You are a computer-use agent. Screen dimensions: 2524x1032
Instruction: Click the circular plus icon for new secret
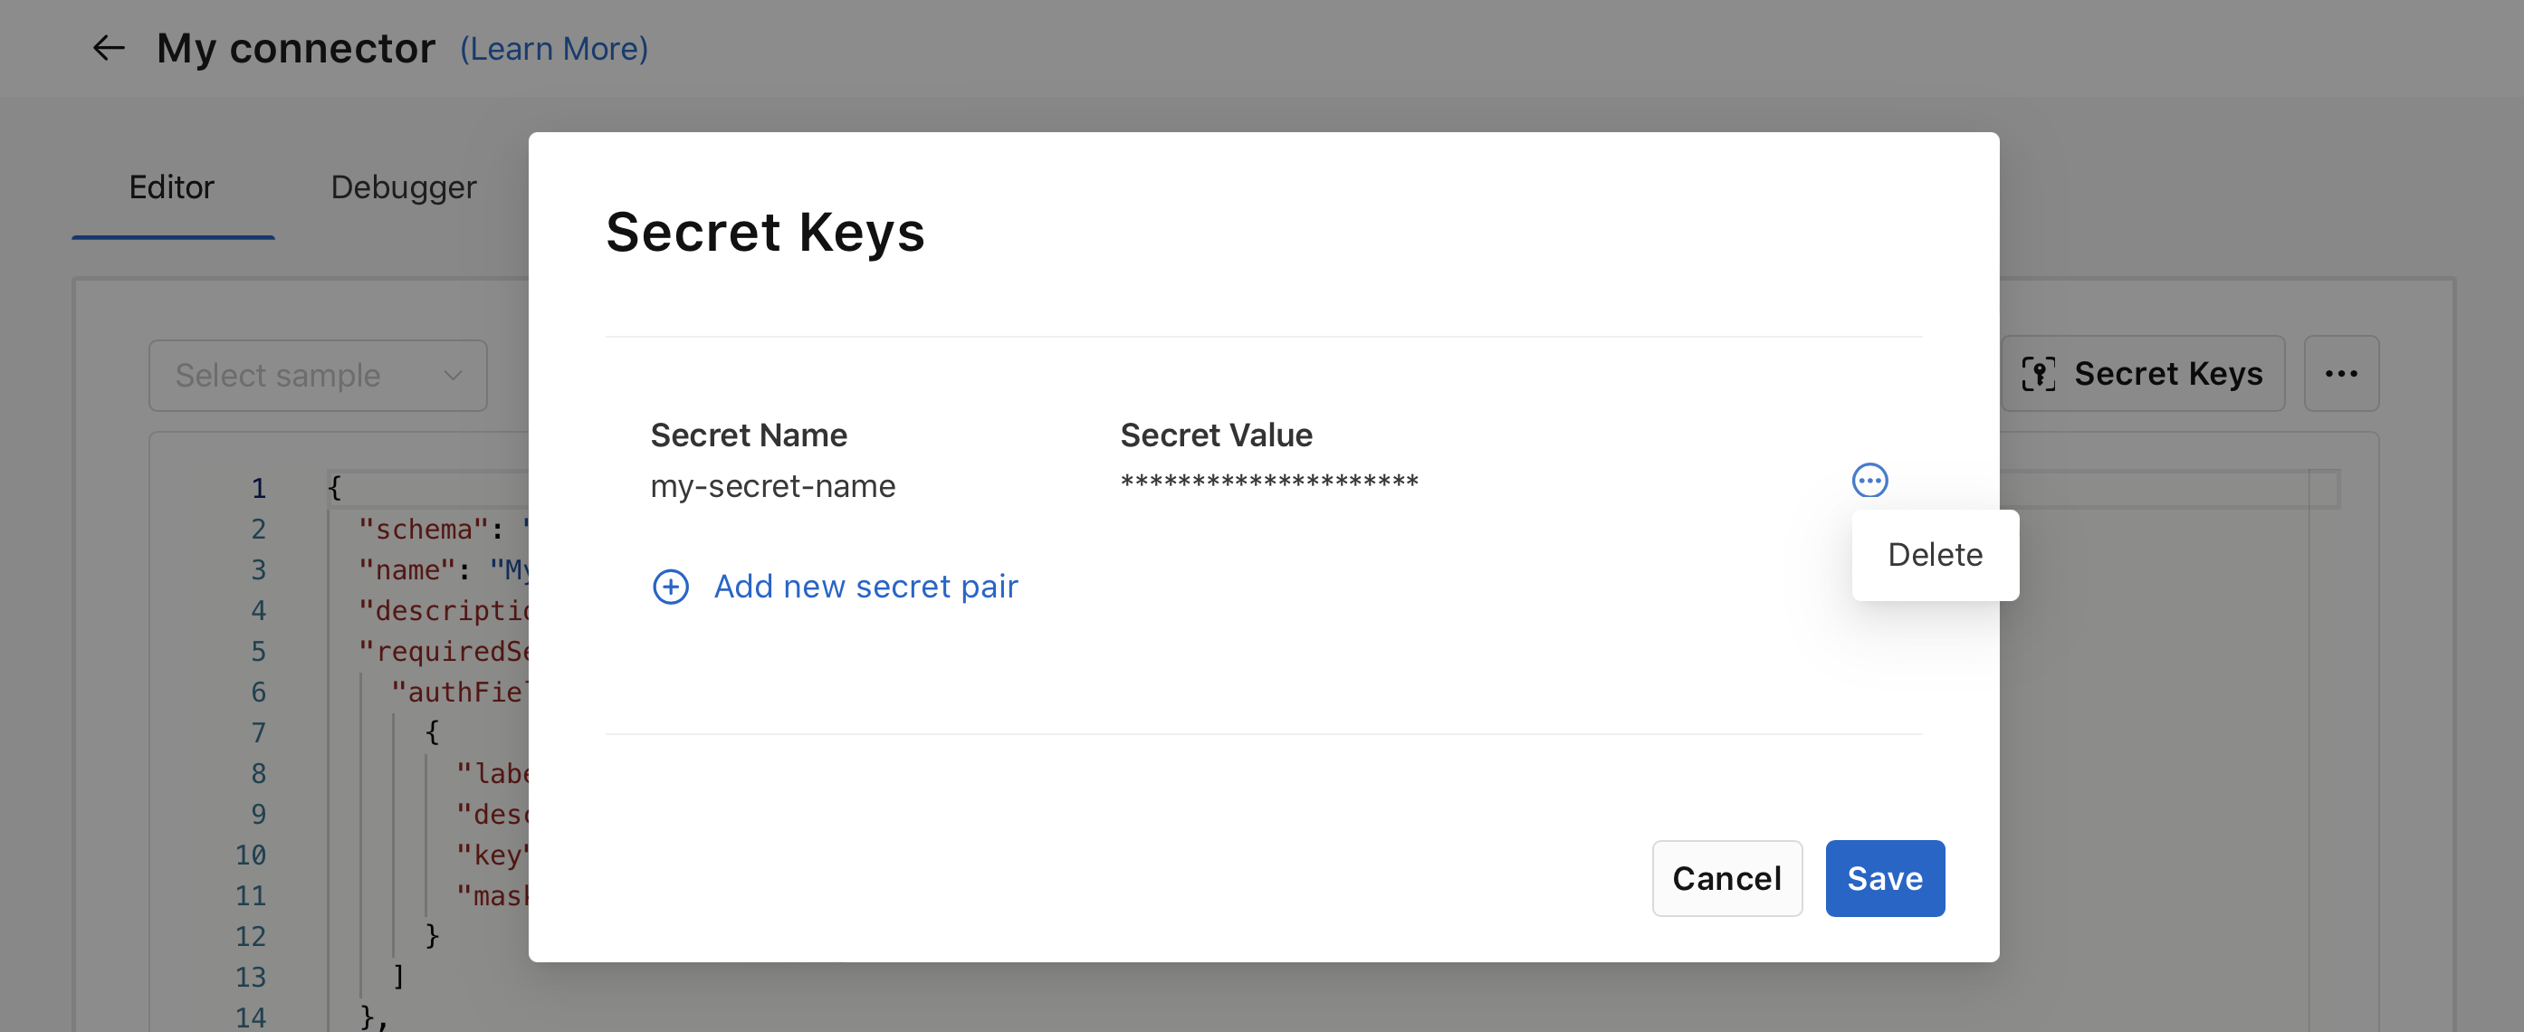tap(671, 585)
